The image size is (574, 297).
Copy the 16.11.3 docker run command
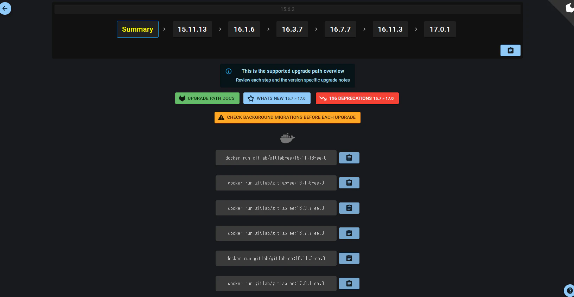[x=349, y=258]
